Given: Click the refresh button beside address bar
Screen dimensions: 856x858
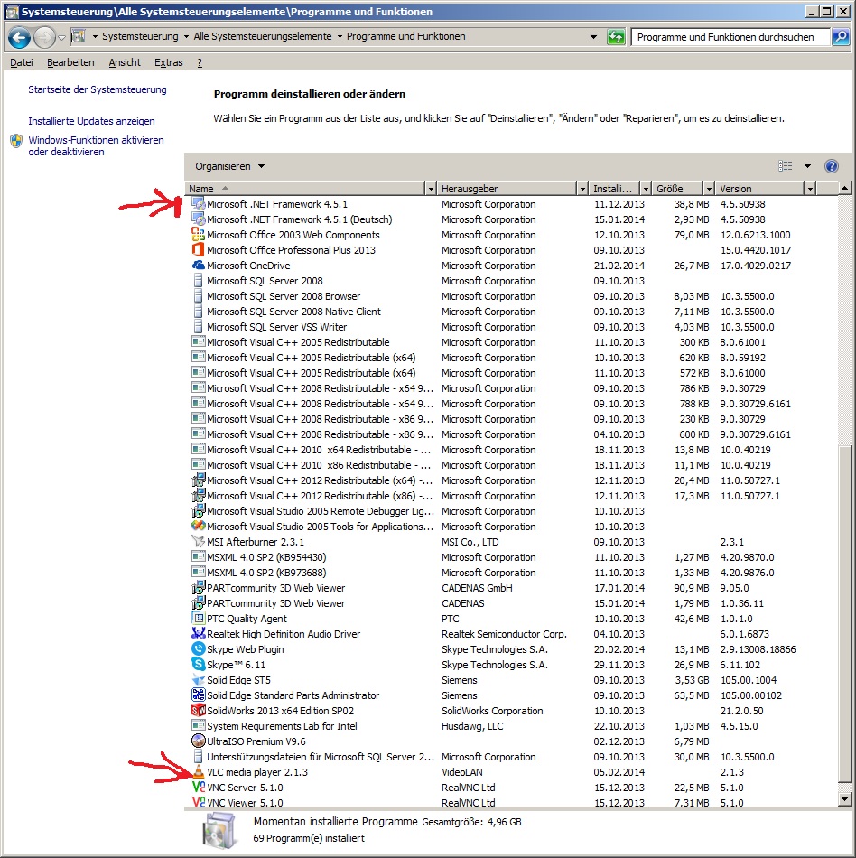Looking at the screenshot, I should [x=616, y=37].
